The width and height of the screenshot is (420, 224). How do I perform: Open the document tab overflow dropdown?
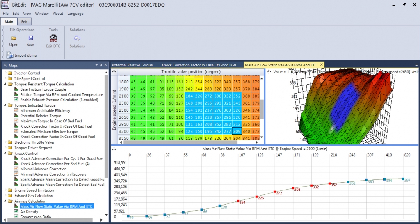(417, 65)
